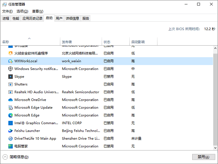Viewport: 218px width, 164px height.
Task: Select the Shutters startup entry
Action: pyautogui.click(x=21, y=84)
